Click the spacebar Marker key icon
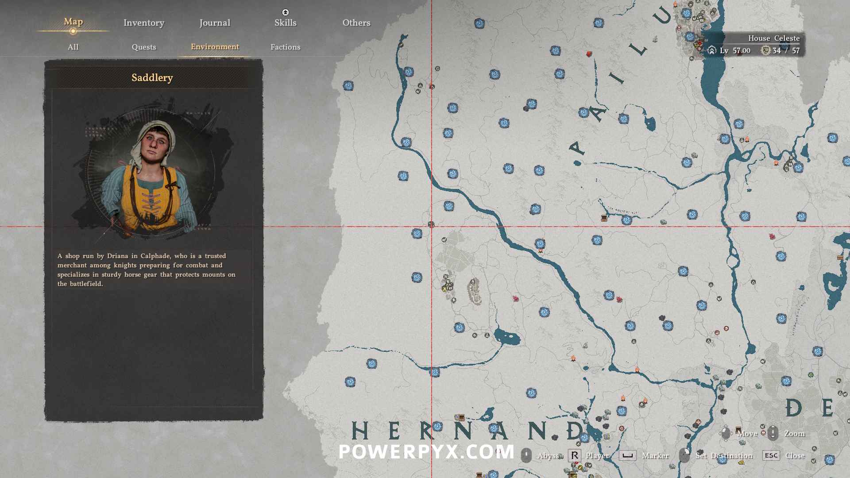Image resolution: width=850 pixels, height=478 pixels. click(627, 455)
